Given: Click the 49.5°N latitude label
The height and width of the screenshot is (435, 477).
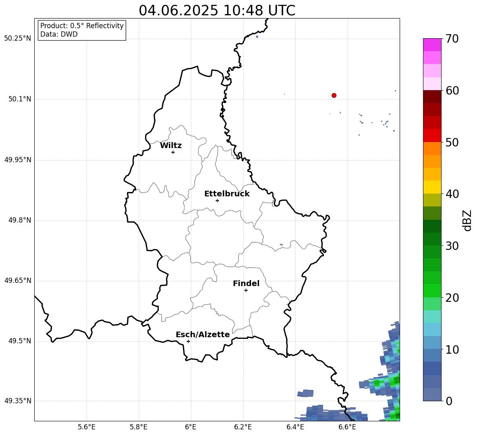Looking at the screenshot, I should pos(20,341).
